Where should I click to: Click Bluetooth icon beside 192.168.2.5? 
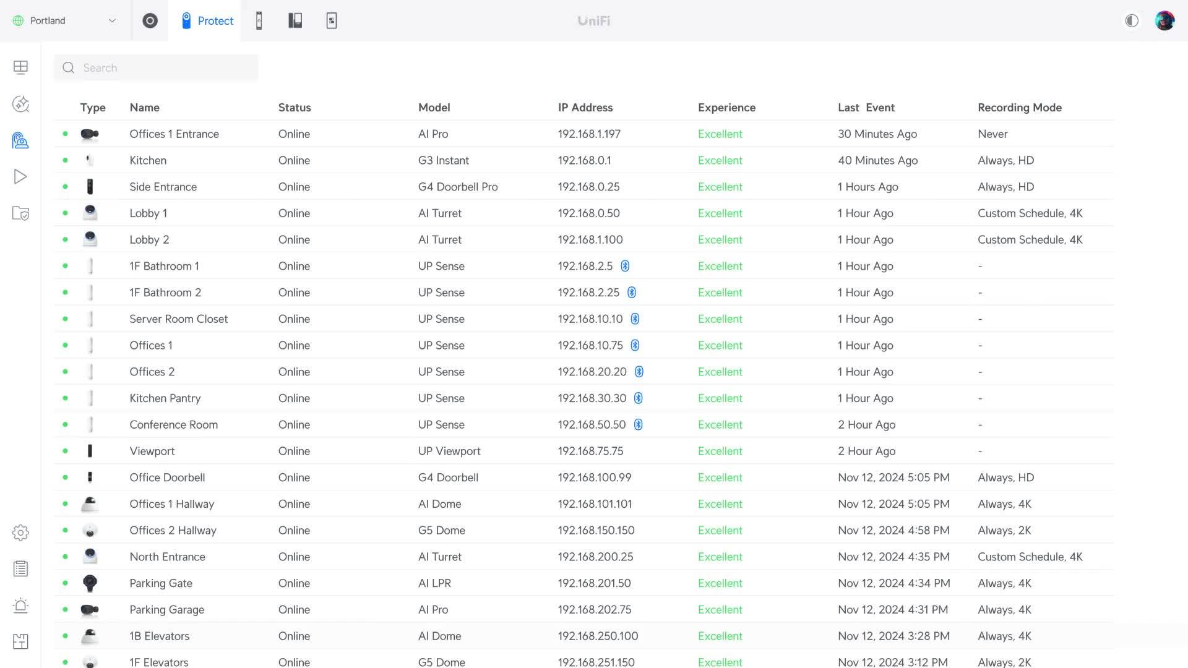(x=625, y=266)
